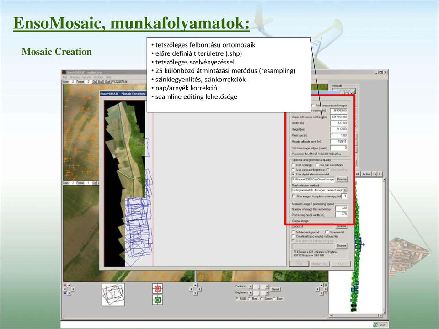Click the Pixel size [m] field
The height and width of the screenshot is (329, 439).
pos(339,135)
